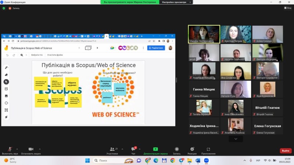Click the blue наукова новизна sticky note
Screen dimensions: 294x165
120,89
